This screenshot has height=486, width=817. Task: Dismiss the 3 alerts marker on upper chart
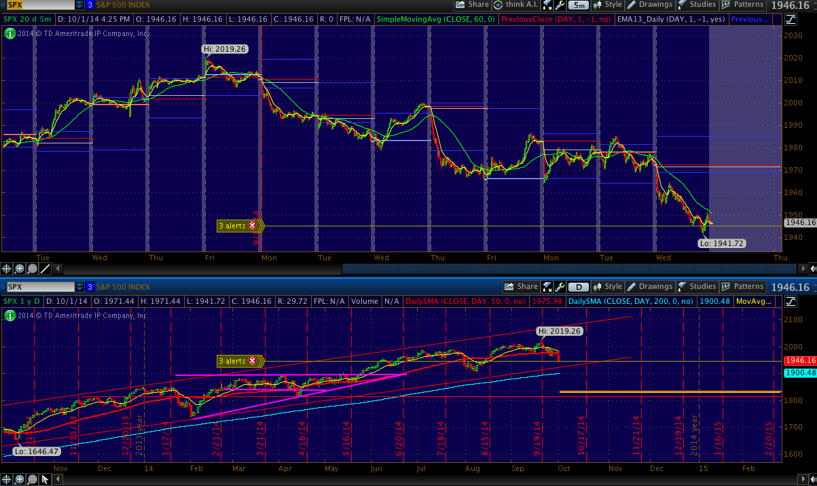tap(253, 226)
